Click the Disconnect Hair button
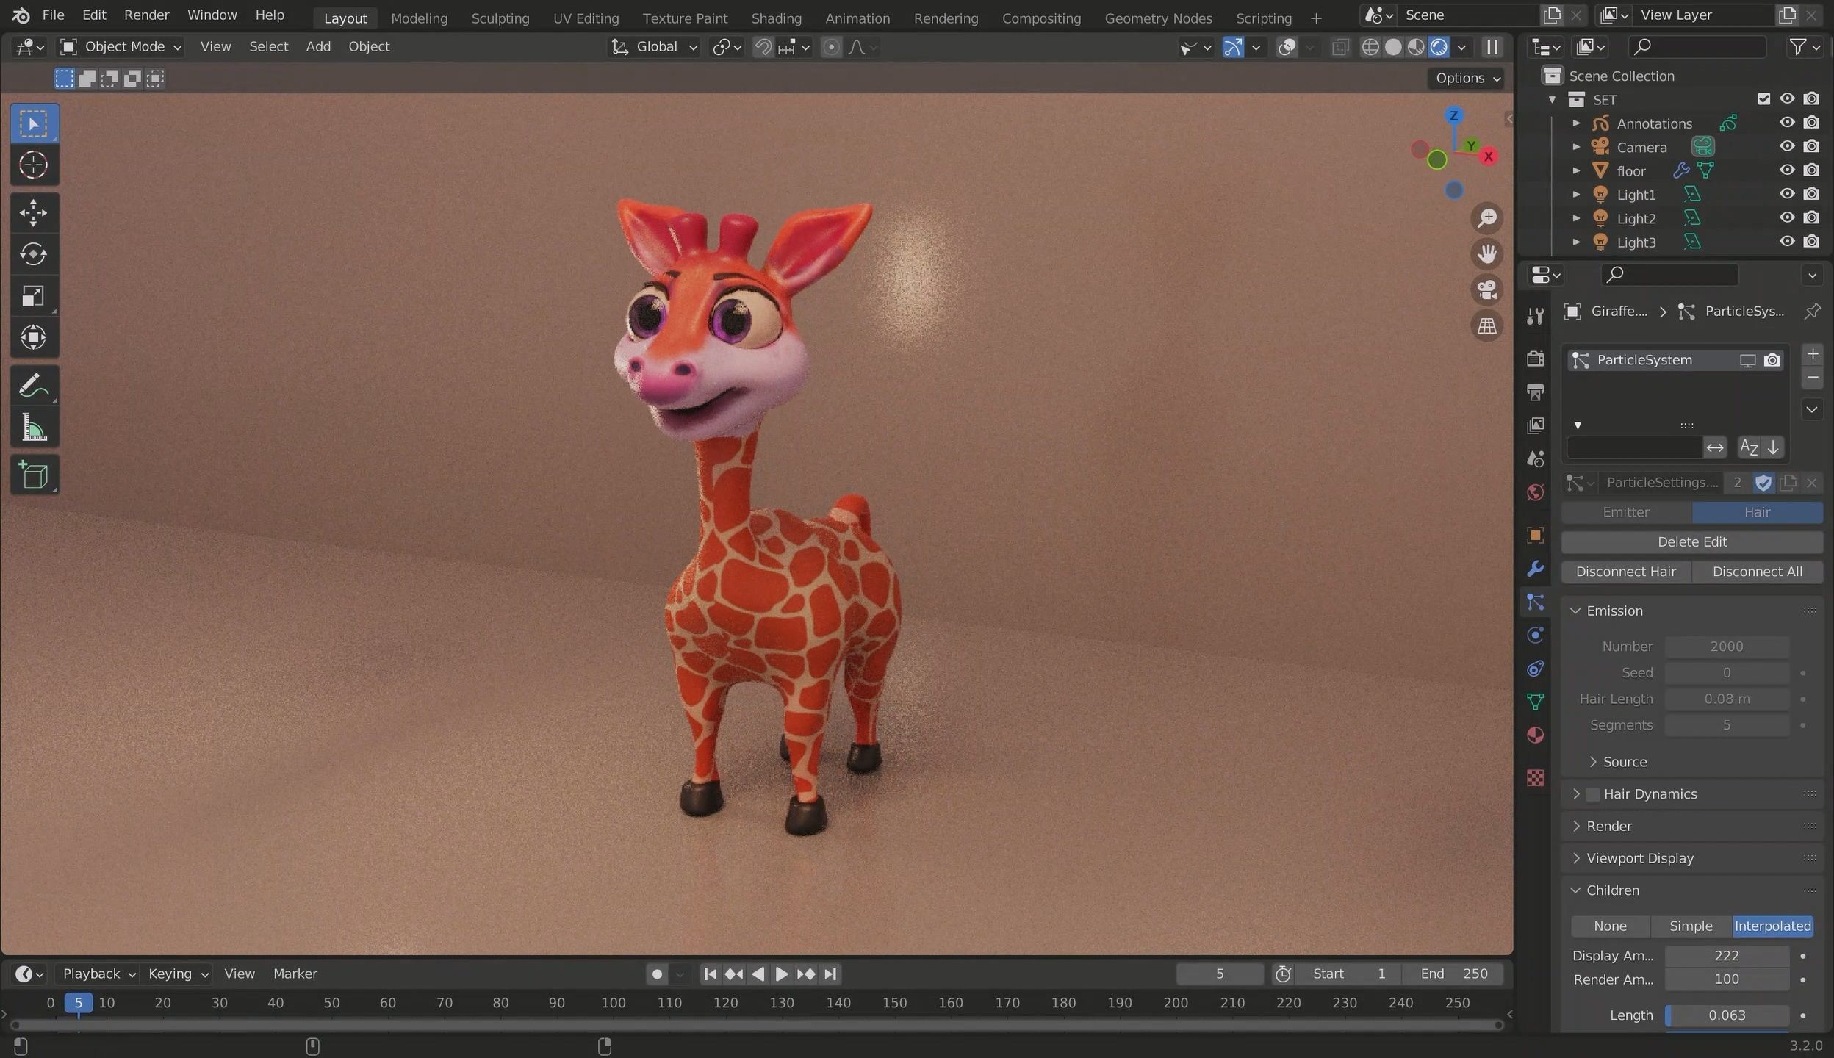The width and height of the screenshot is (1834, 1058). 1626,572
